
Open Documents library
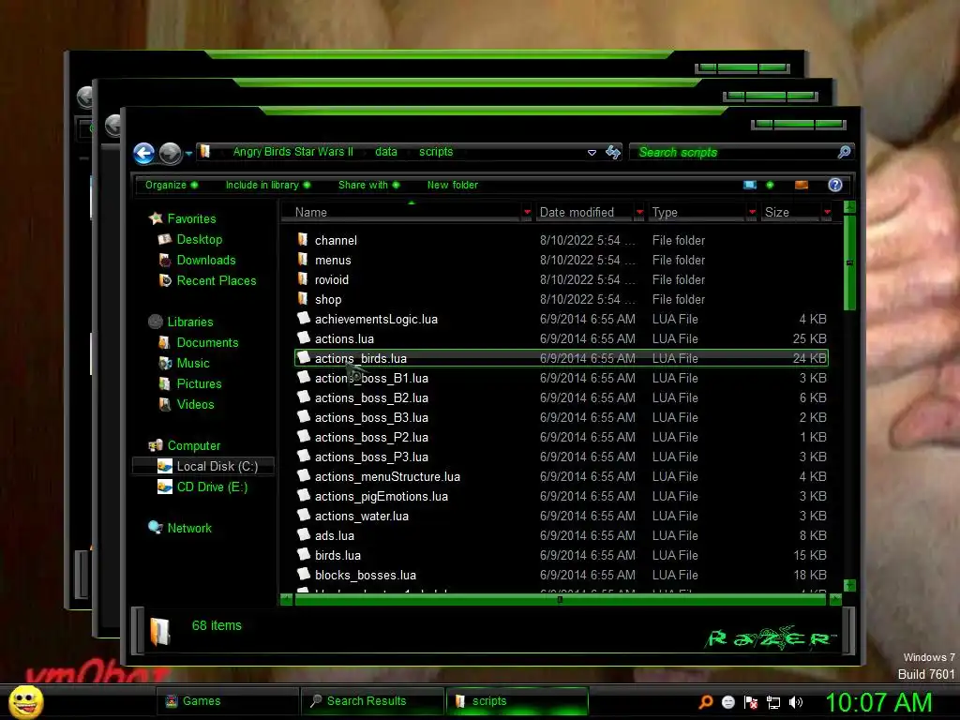point(207,343)
